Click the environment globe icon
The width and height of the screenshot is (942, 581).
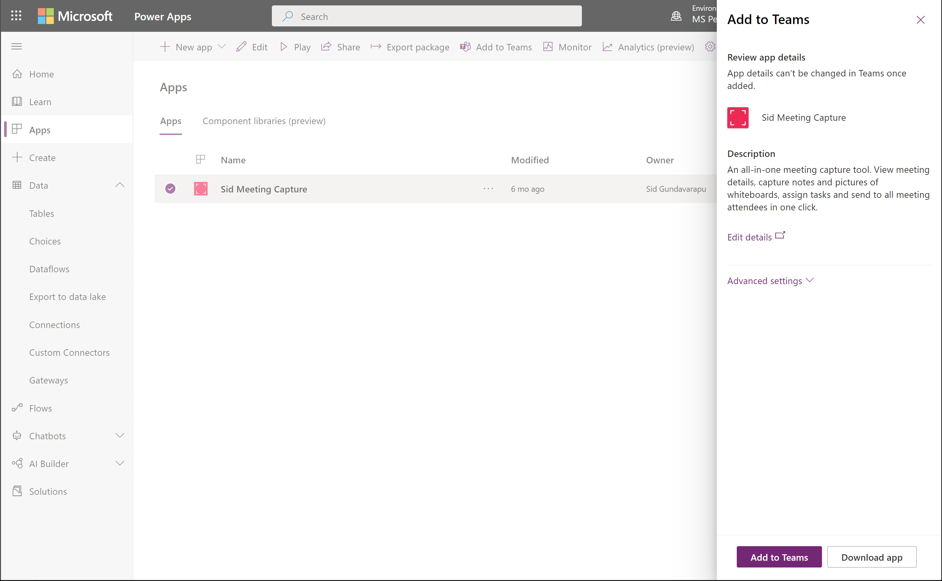(x=676, y=16)
